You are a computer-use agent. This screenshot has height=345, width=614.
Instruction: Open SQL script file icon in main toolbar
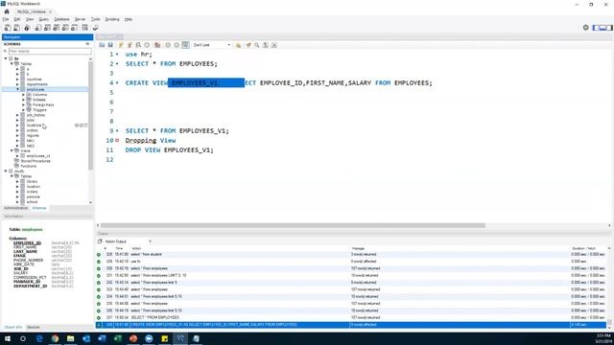17,28
